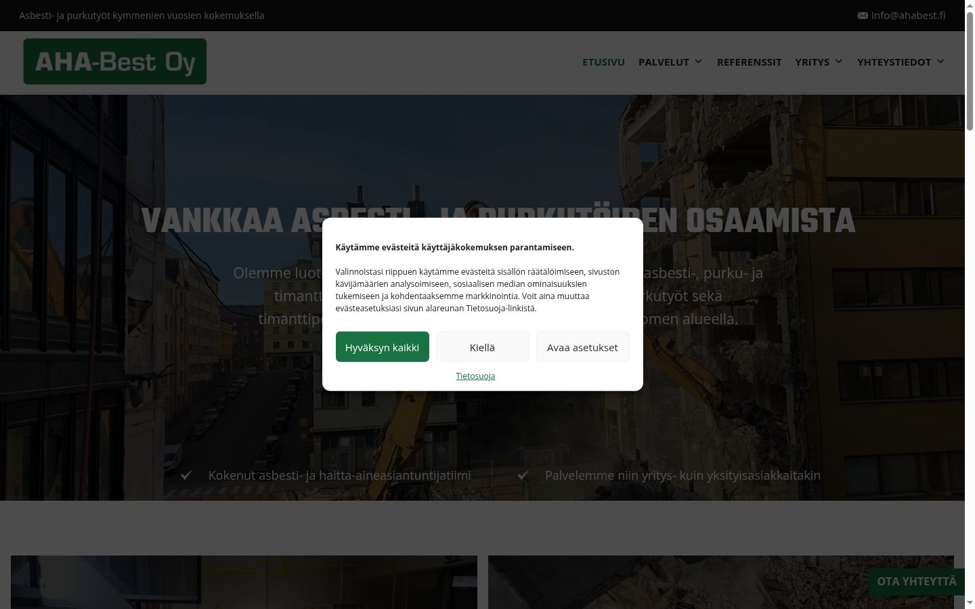Click the checkmark next to Kokenut asbesti-tiimi
975x609 pixels.
pos(186,475)
